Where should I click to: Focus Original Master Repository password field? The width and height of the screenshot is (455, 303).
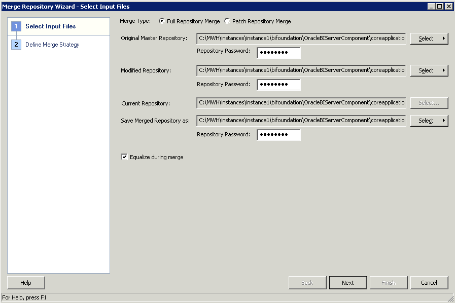click(278, 53)
